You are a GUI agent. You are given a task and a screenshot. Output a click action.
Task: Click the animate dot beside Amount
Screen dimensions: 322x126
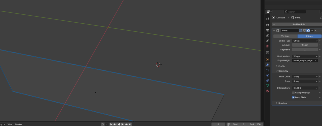click(320, 45)
